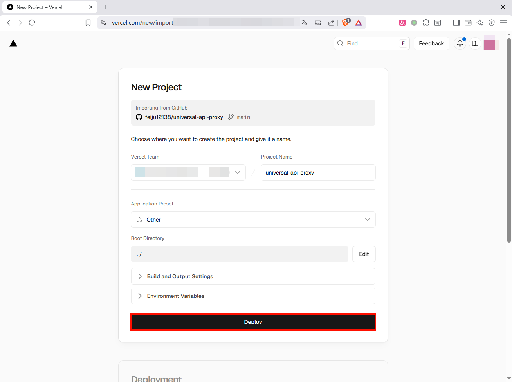This screenshot has height=382, width=512.
Task: Click the Root Directory path field
Action: point(240,254)
